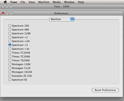
Task: Open the Fuse application menu
Action: tap(14, 2)
